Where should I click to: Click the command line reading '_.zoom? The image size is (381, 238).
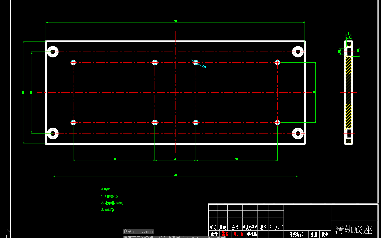tap(138, 232)
